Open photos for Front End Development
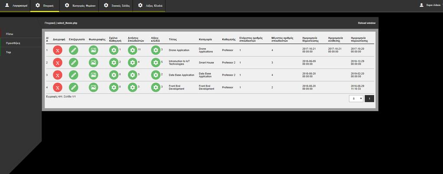This screenshot has height=174, width=443. pyautogui.click(x=94, y=87)
